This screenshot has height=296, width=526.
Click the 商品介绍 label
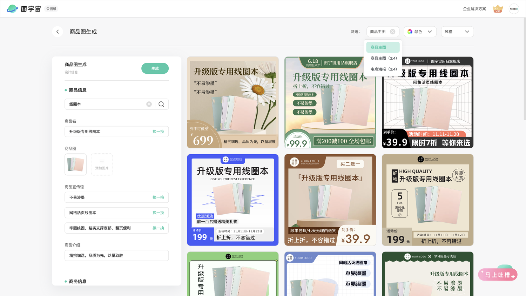[x=72, y=245]
